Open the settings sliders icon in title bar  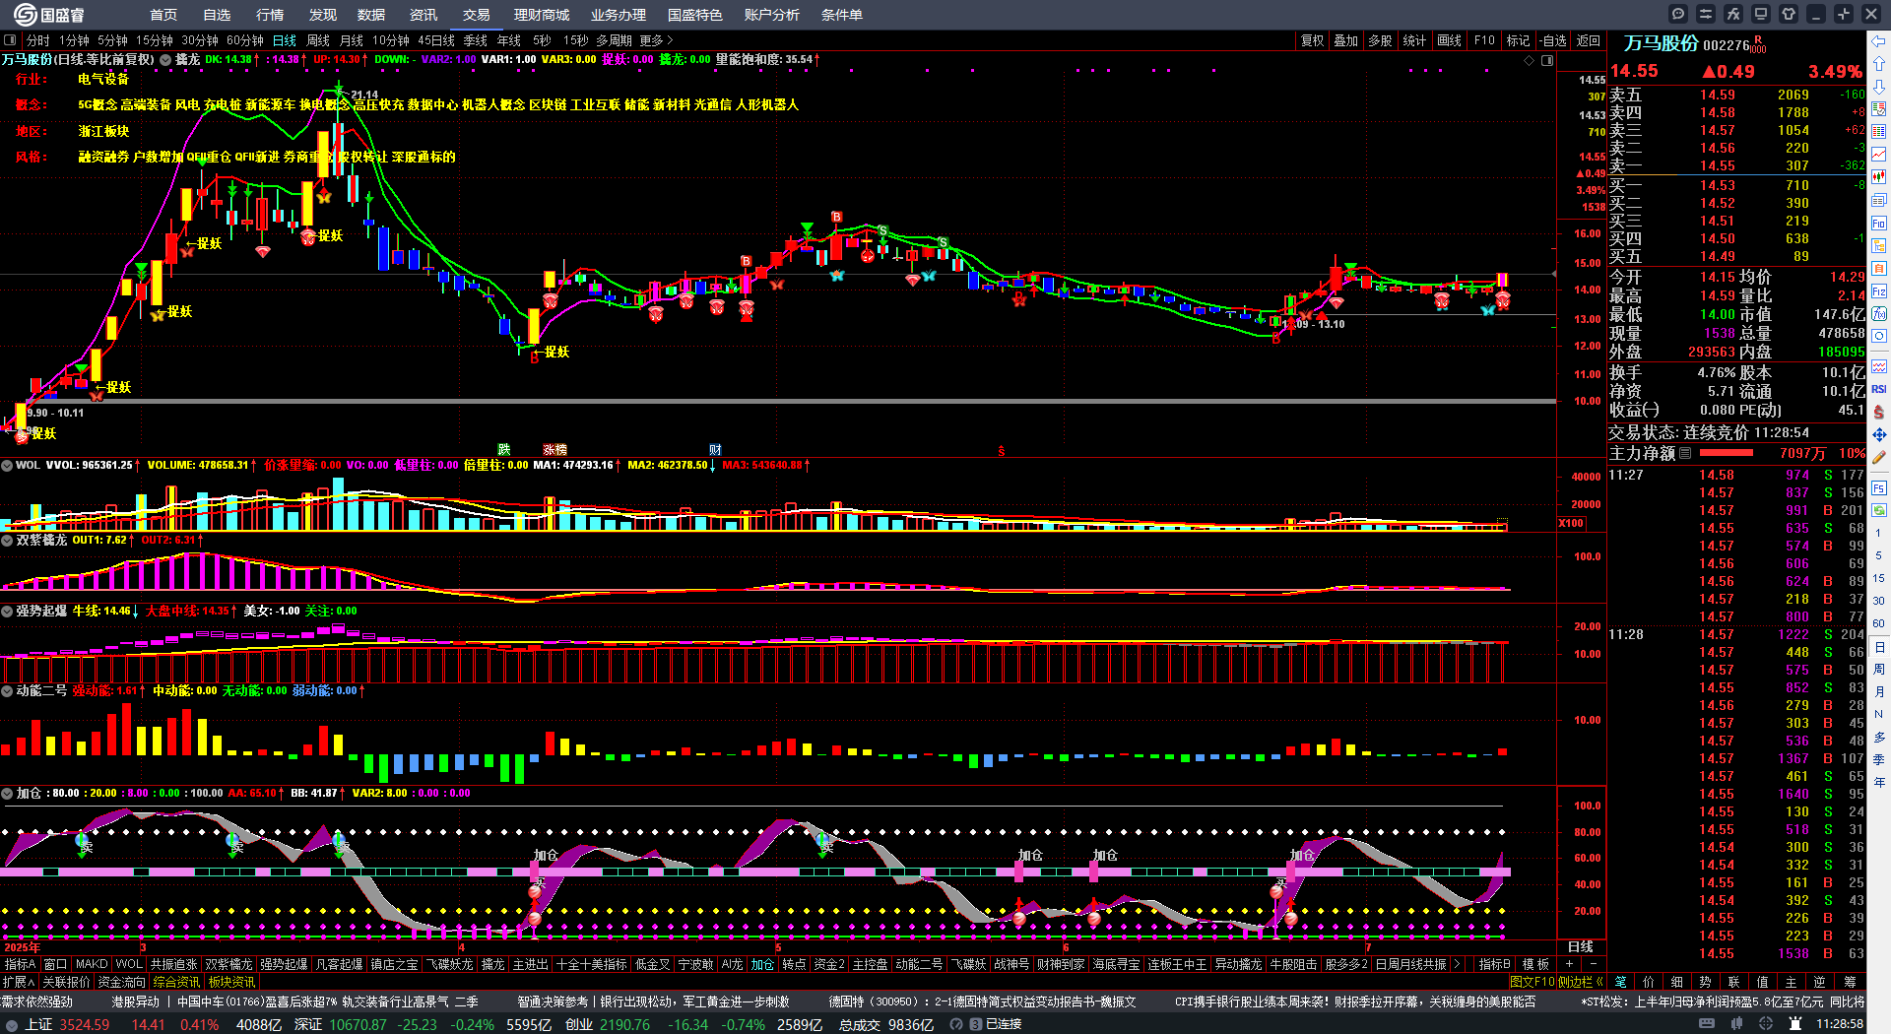coord(1706,14)
